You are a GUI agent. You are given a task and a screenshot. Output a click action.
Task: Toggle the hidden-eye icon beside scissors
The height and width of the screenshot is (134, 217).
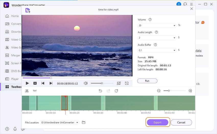tap(35, 91)
